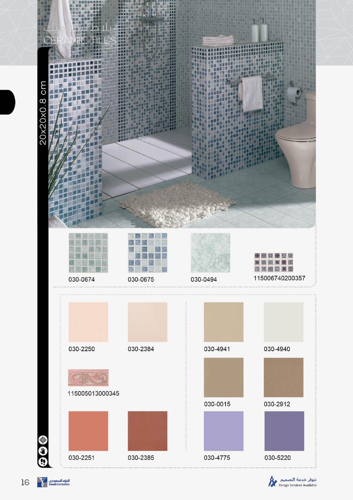The width and height of the screenshot is (353, 500).
Task: Pick blue mosaic tile sample 030-0675
Action: (x=147, y=253)
